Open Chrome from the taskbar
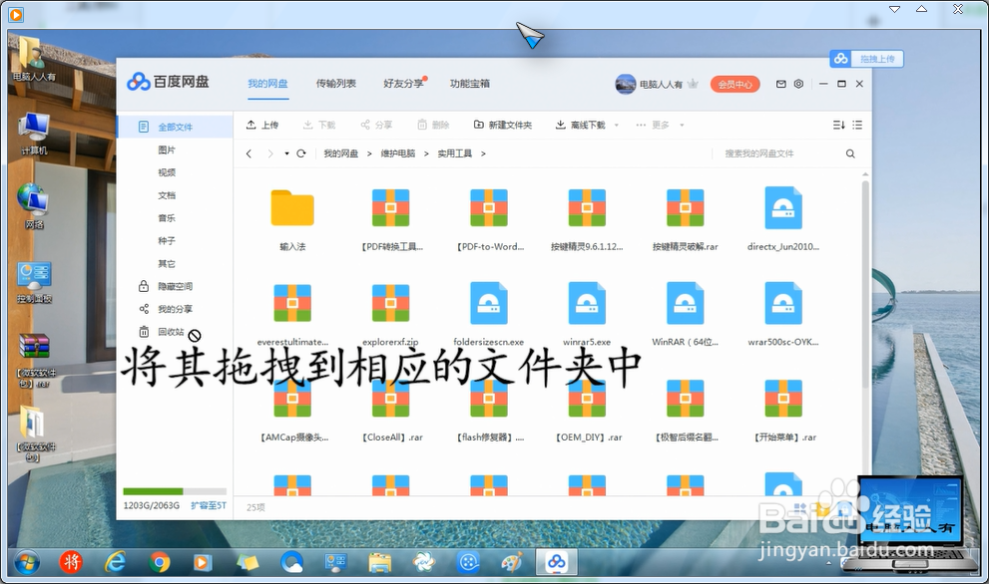Viewport: 989px width, 584px height. (160, 562)
